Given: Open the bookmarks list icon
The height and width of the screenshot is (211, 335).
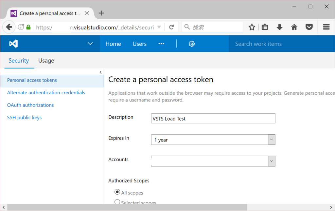Looking at the screenshot, I should click(265, 27).
